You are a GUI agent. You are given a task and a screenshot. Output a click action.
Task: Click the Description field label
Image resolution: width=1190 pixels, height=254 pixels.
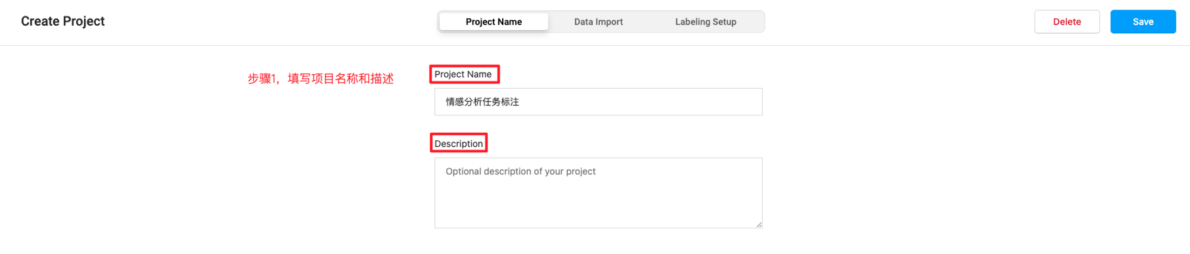tap(458, 143)
